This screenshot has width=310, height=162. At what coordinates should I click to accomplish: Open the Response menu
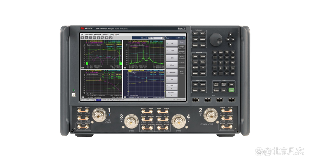pos(98,35)
